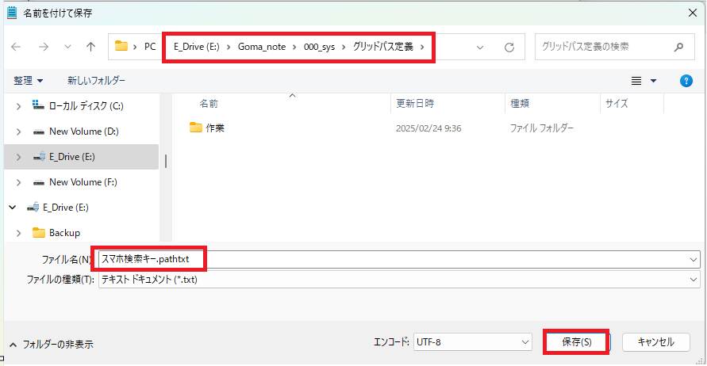Open the address bar history dropdown
The width and height of the screenshot is (707, 366).
480,47
